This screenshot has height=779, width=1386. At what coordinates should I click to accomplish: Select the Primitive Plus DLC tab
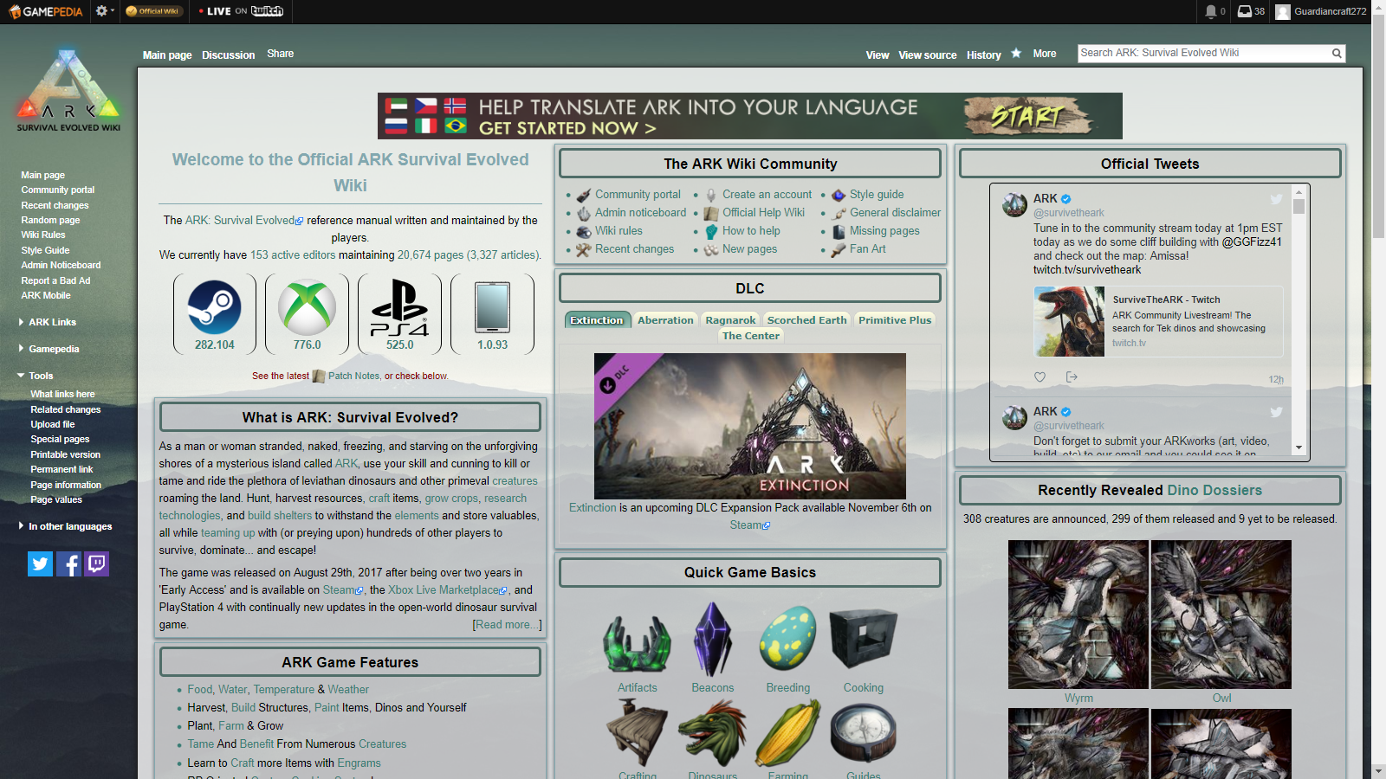895,320
